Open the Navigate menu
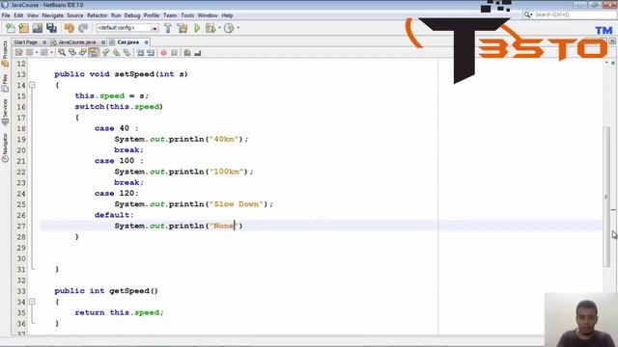618x347 pixels. coord(53,15)
